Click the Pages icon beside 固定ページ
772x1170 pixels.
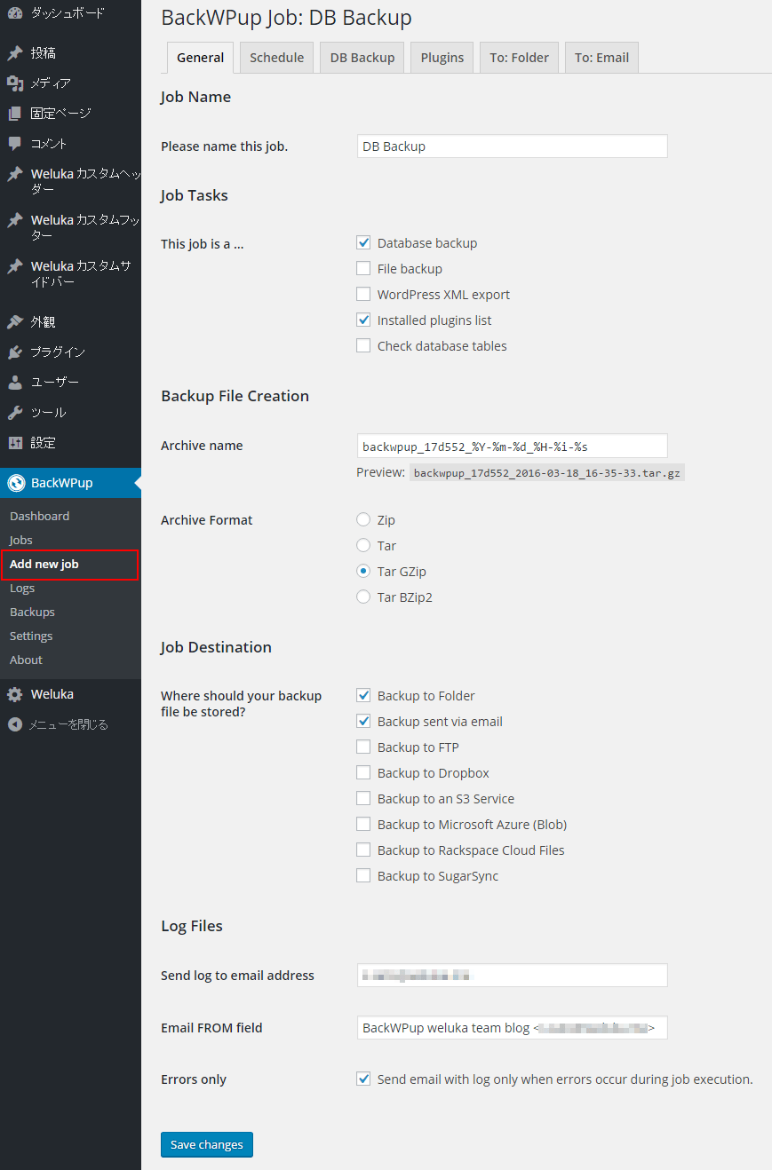coord(15,114)
